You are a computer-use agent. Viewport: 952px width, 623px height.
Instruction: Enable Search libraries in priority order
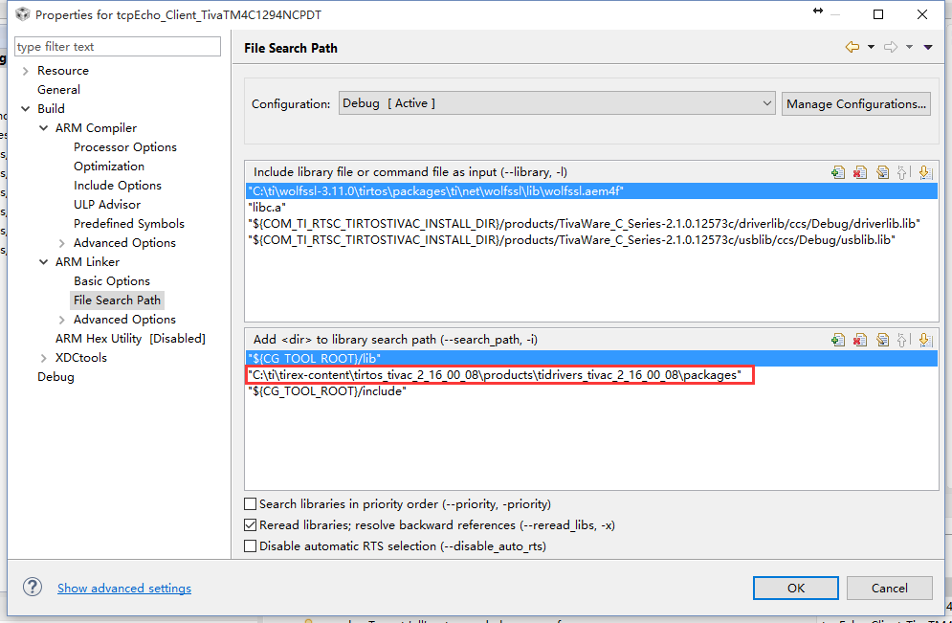[x=250, y=504]
